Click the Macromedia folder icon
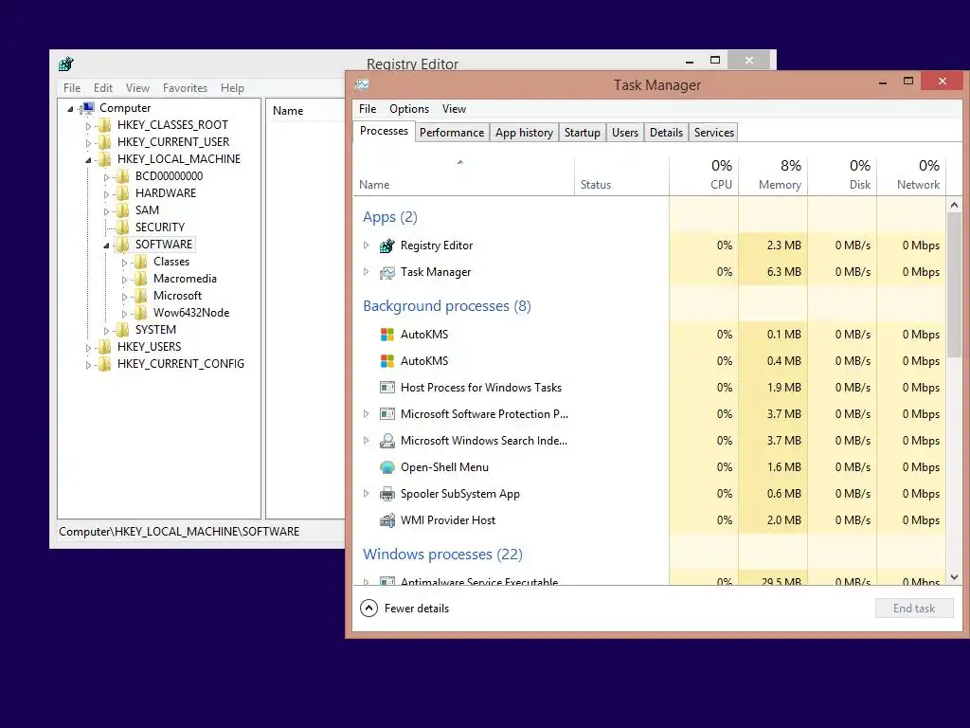The width and height of the screenshot is (970, 728). click(x=141, y=280)
